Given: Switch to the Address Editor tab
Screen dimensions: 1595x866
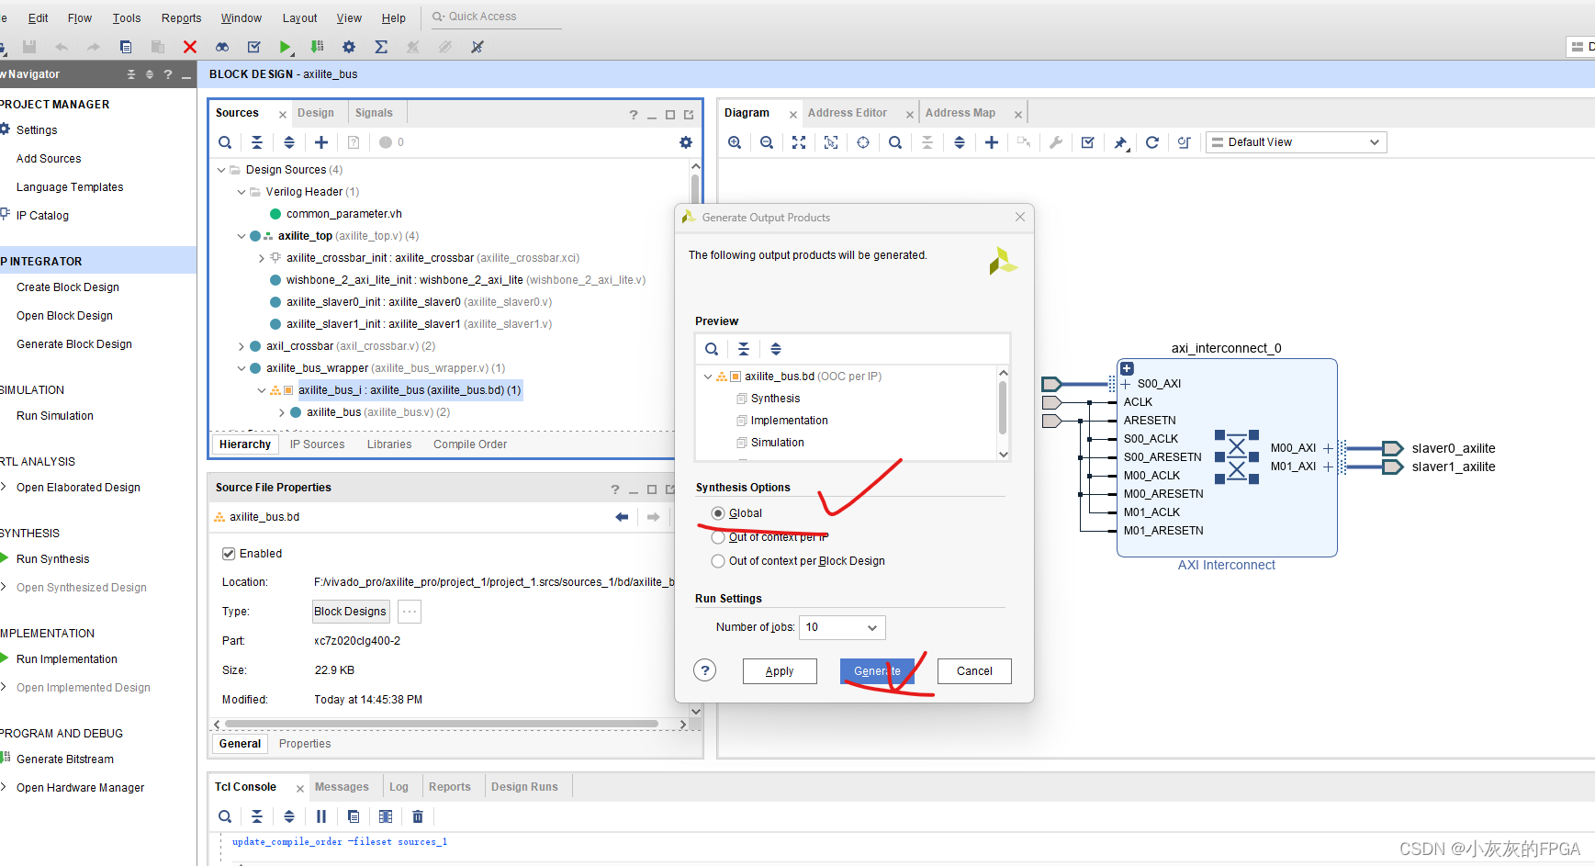Looking at the screenshot, I should click(x=848, y=113).
